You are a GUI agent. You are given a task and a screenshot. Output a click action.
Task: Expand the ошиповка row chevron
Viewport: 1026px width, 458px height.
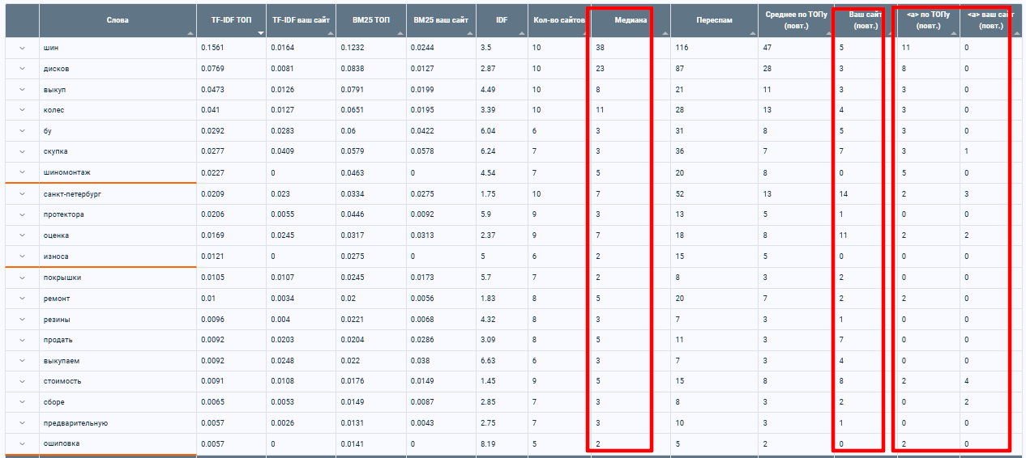(x=22, y=443)
